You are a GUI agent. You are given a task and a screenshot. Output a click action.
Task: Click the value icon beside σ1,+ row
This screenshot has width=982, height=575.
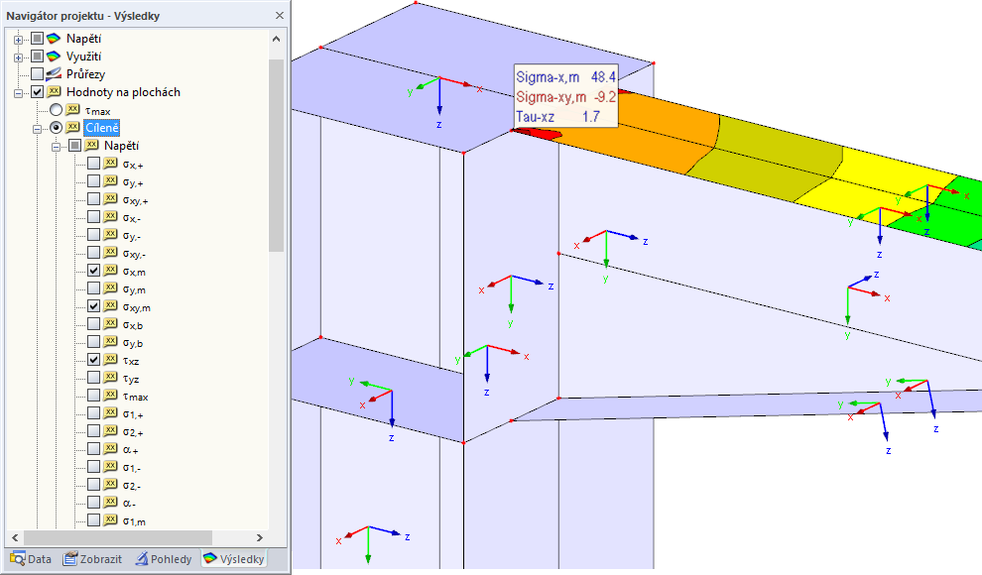coord(110,413)
